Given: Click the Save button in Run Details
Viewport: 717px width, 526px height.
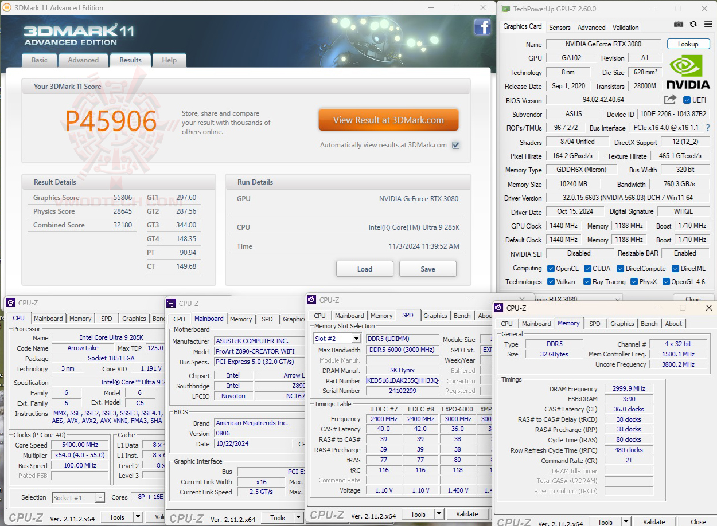Looking at the screenshot, I should pyautogui.click(x=428, y=269).
